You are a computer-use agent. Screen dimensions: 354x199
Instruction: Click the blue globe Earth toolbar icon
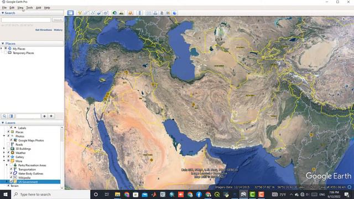click(x=175, y=13)
